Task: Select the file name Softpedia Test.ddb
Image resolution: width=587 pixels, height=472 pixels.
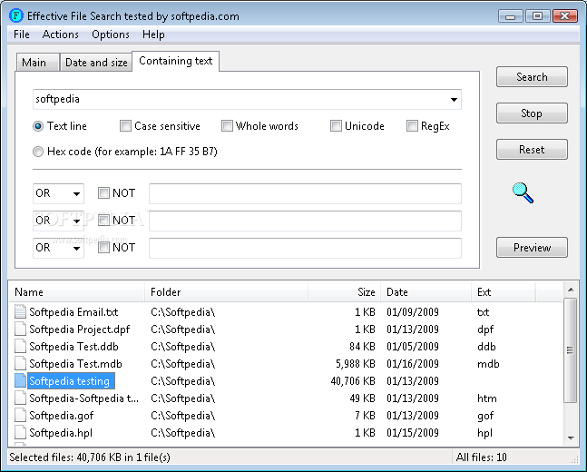Action: [73, 347]
